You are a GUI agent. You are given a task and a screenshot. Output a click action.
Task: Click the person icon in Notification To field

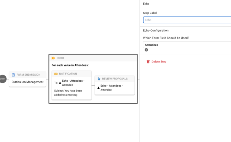click(60, 83)
